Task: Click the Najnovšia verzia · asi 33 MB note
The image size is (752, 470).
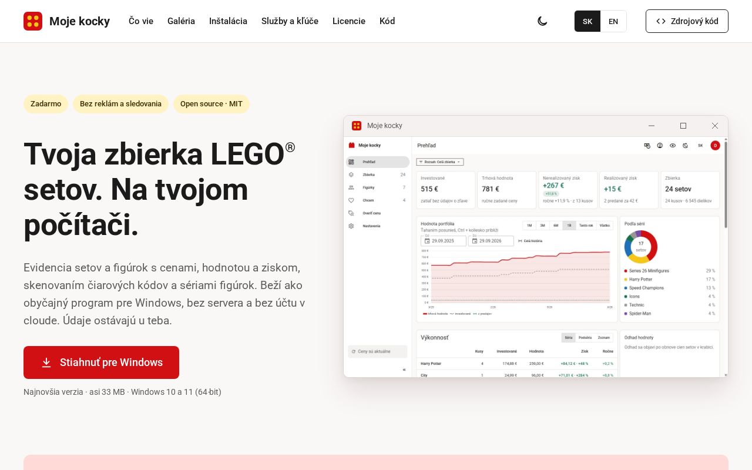Action: tap(122, 392)
